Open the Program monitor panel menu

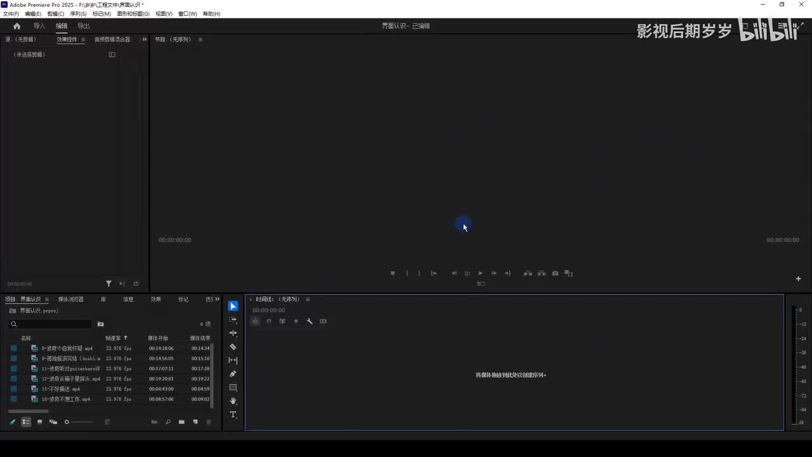tap(200, 39)
